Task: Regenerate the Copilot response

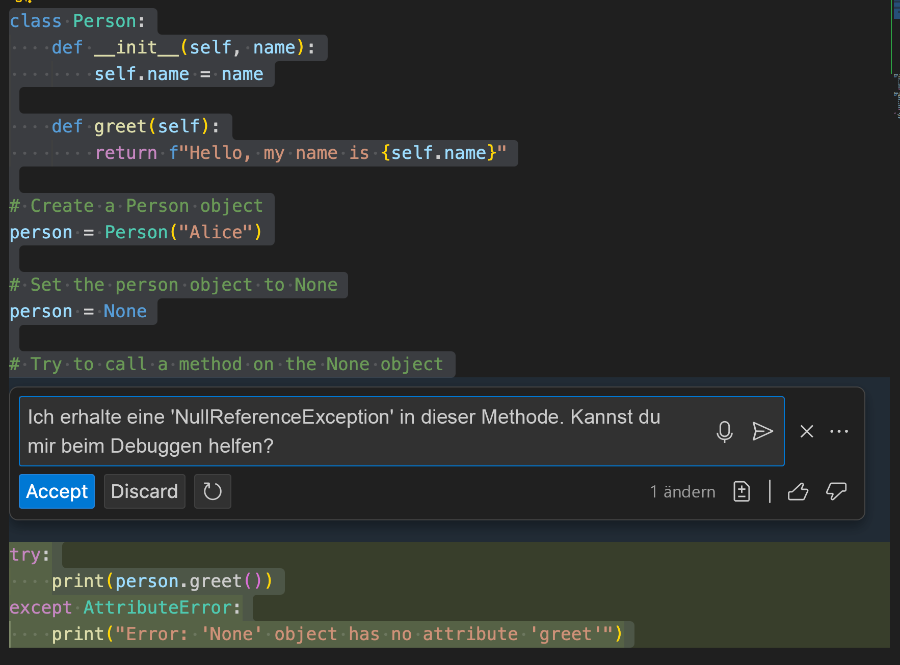Action: (x=213, y=491)
